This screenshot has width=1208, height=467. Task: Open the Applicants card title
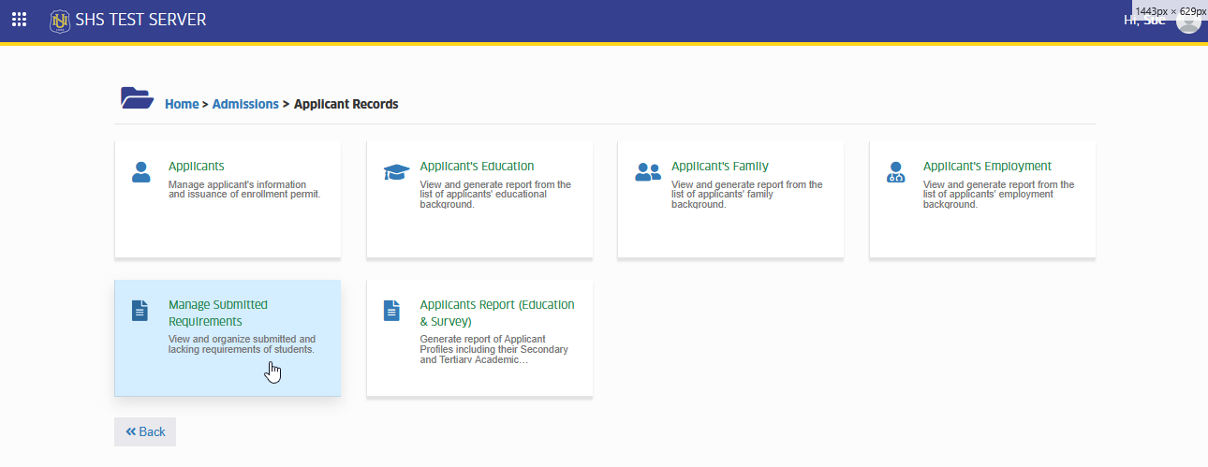196,166
